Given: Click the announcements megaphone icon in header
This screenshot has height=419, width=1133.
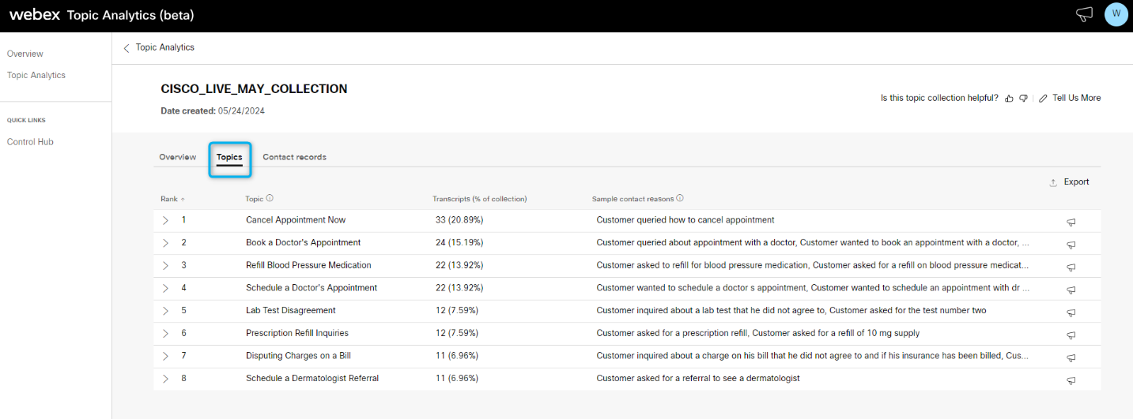Looking at the screenshot, I should pos(1084,14).
